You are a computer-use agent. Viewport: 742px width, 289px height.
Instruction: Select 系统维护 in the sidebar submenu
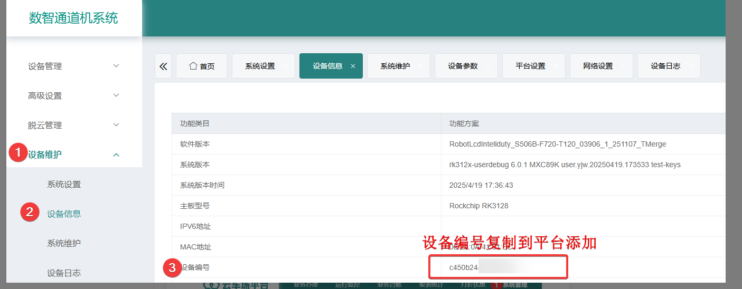64,244
